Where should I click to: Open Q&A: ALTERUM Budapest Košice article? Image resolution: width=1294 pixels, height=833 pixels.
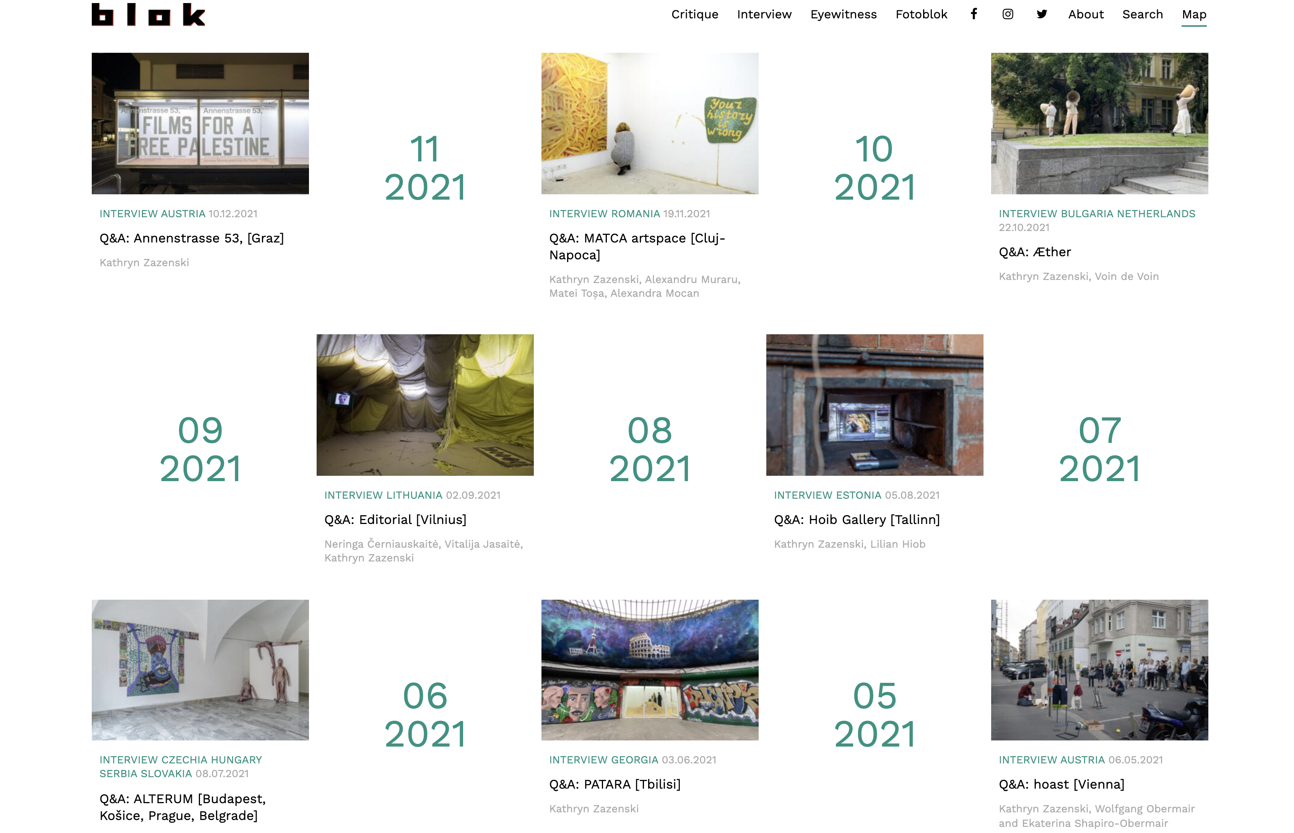coord(182,807)
